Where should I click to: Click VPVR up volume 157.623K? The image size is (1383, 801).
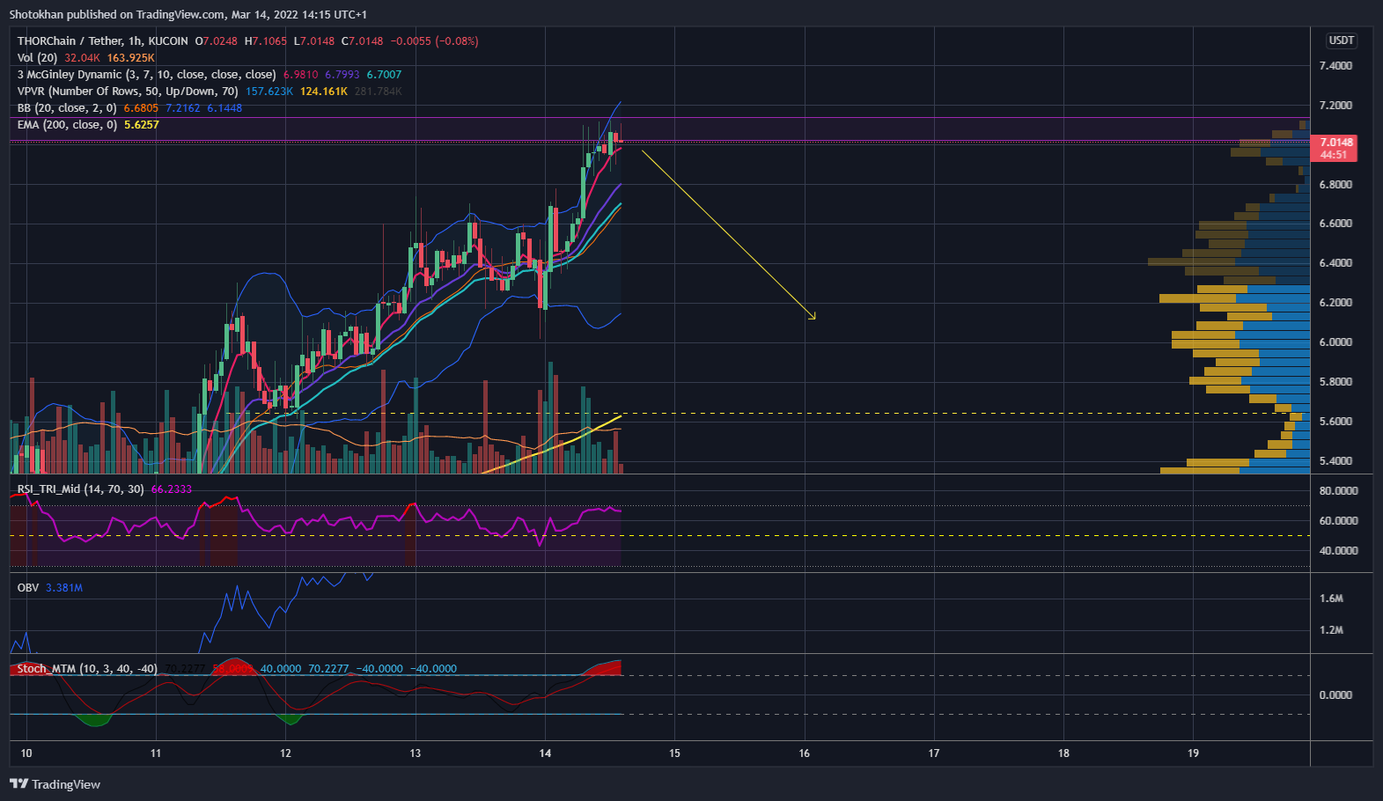click(269, 92)
